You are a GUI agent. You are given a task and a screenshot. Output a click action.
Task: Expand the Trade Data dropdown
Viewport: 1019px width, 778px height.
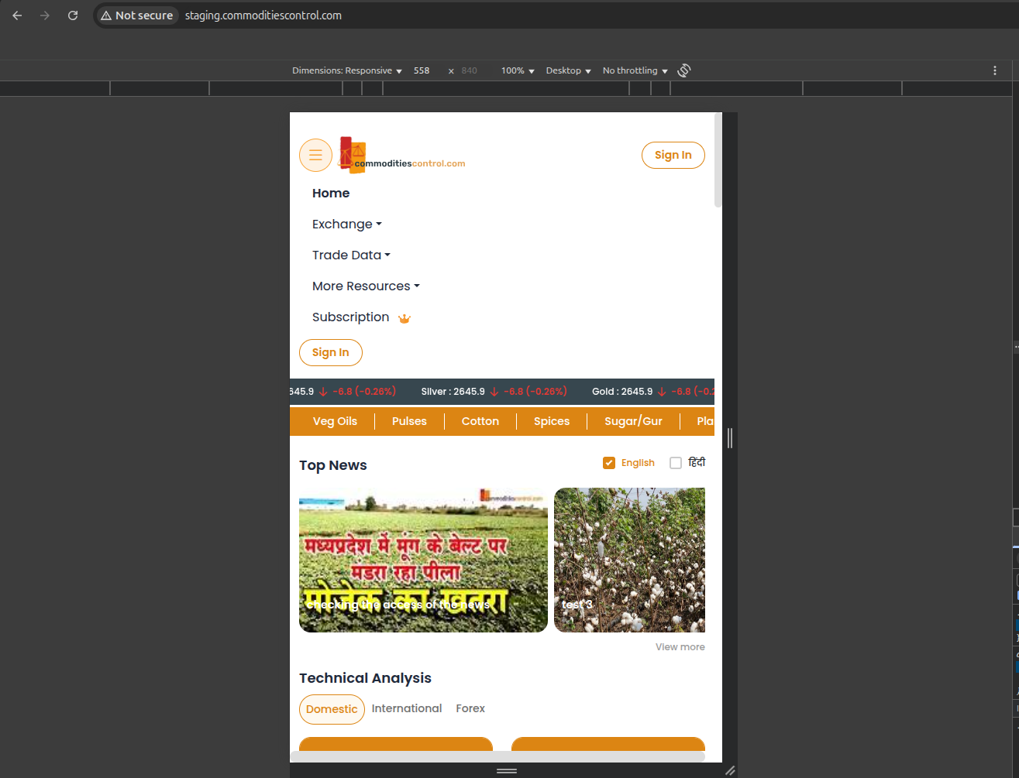tap(350, 255)
